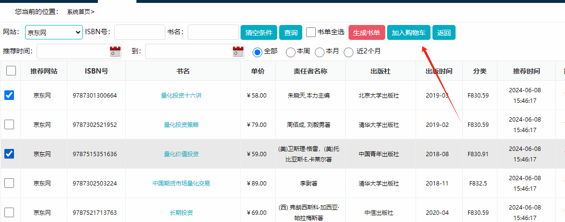
Task: Expand the 网站 dropdown showing 京东网
Action: [54, 32]
